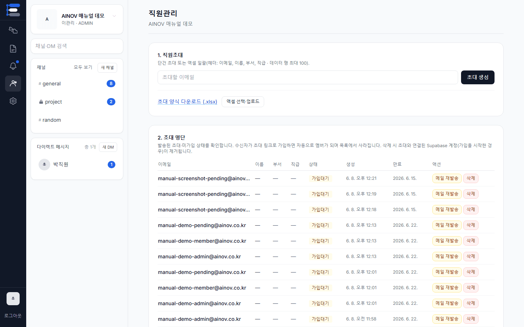Image resolution: width=524 pixels, height=327 pixels.
Task: Resend mail for invite created 오후 12:18
Action: 447,210
